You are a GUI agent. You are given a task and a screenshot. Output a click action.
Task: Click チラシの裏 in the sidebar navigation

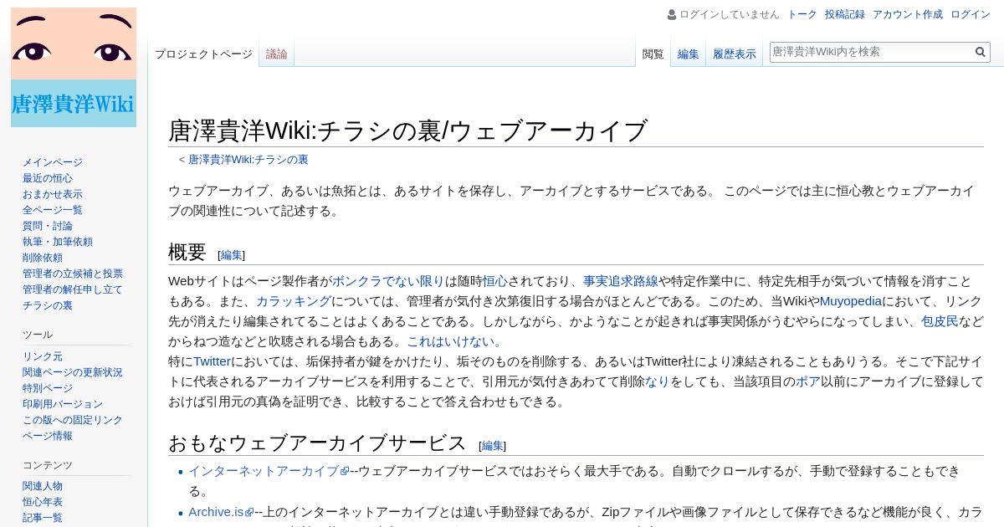[48, 305]
